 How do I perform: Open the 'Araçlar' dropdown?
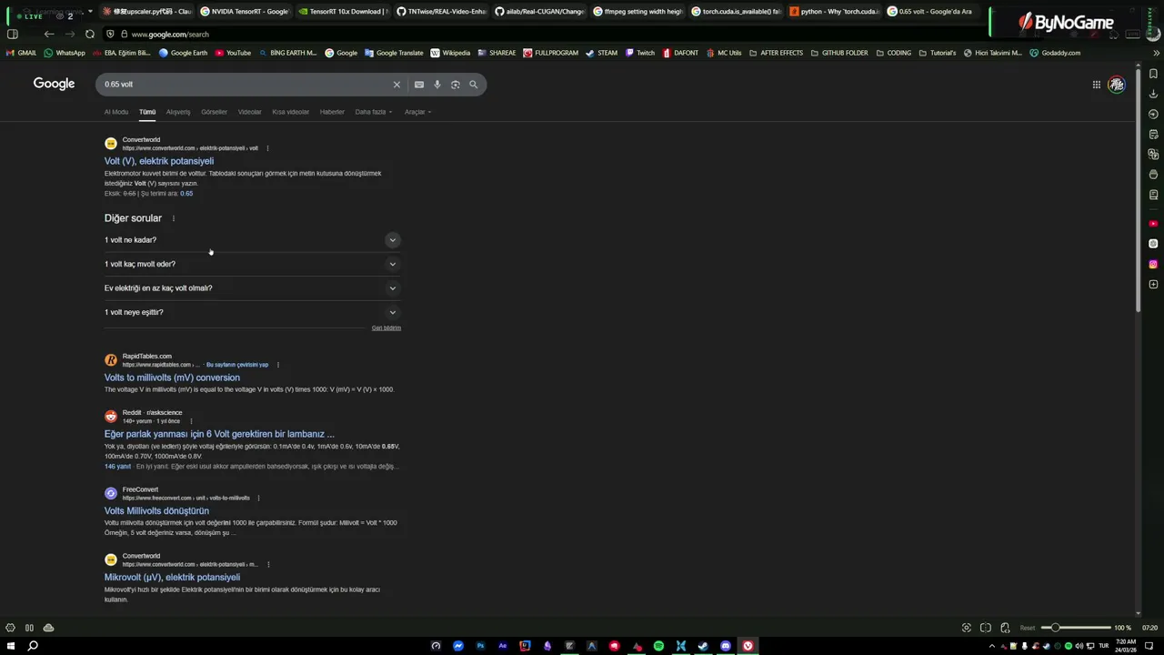(418, 112)
